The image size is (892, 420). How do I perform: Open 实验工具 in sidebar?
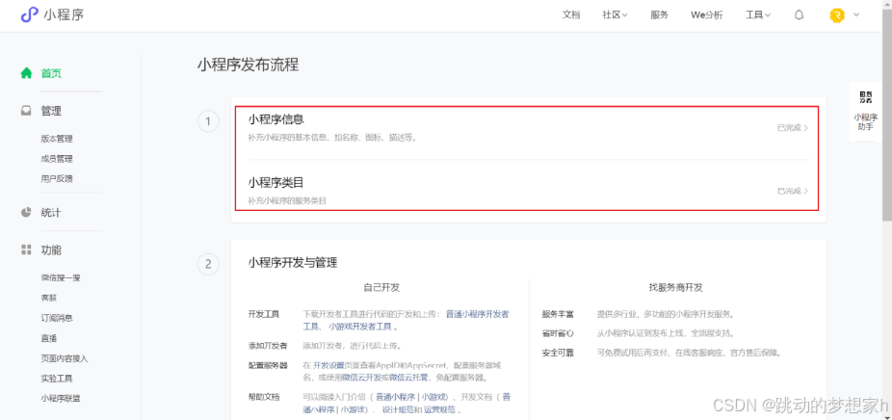click(57, 379)
